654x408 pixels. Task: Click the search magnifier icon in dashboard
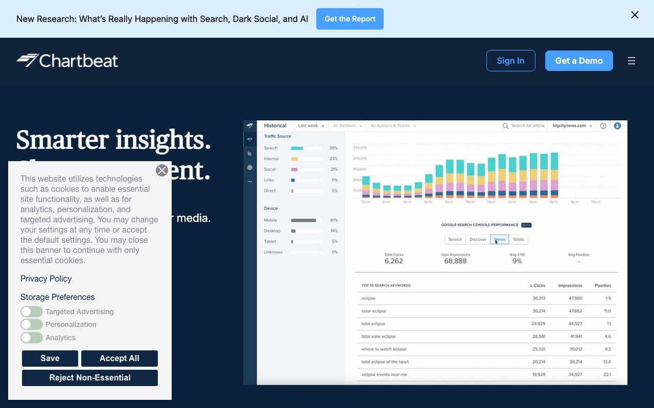click(x=505, y=125)
